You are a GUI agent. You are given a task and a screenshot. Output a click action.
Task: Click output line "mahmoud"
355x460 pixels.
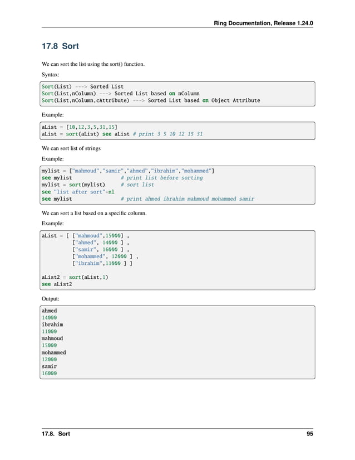click(52, 338)
